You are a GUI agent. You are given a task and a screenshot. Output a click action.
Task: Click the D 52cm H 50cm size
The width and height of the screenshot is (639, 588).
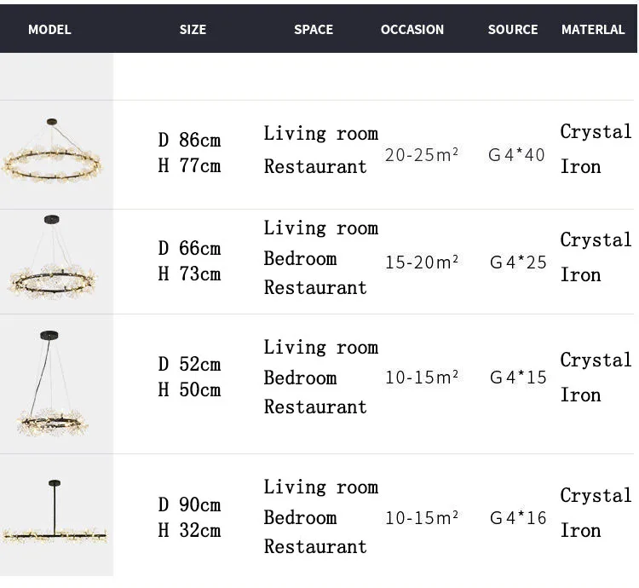pos(189,377)
